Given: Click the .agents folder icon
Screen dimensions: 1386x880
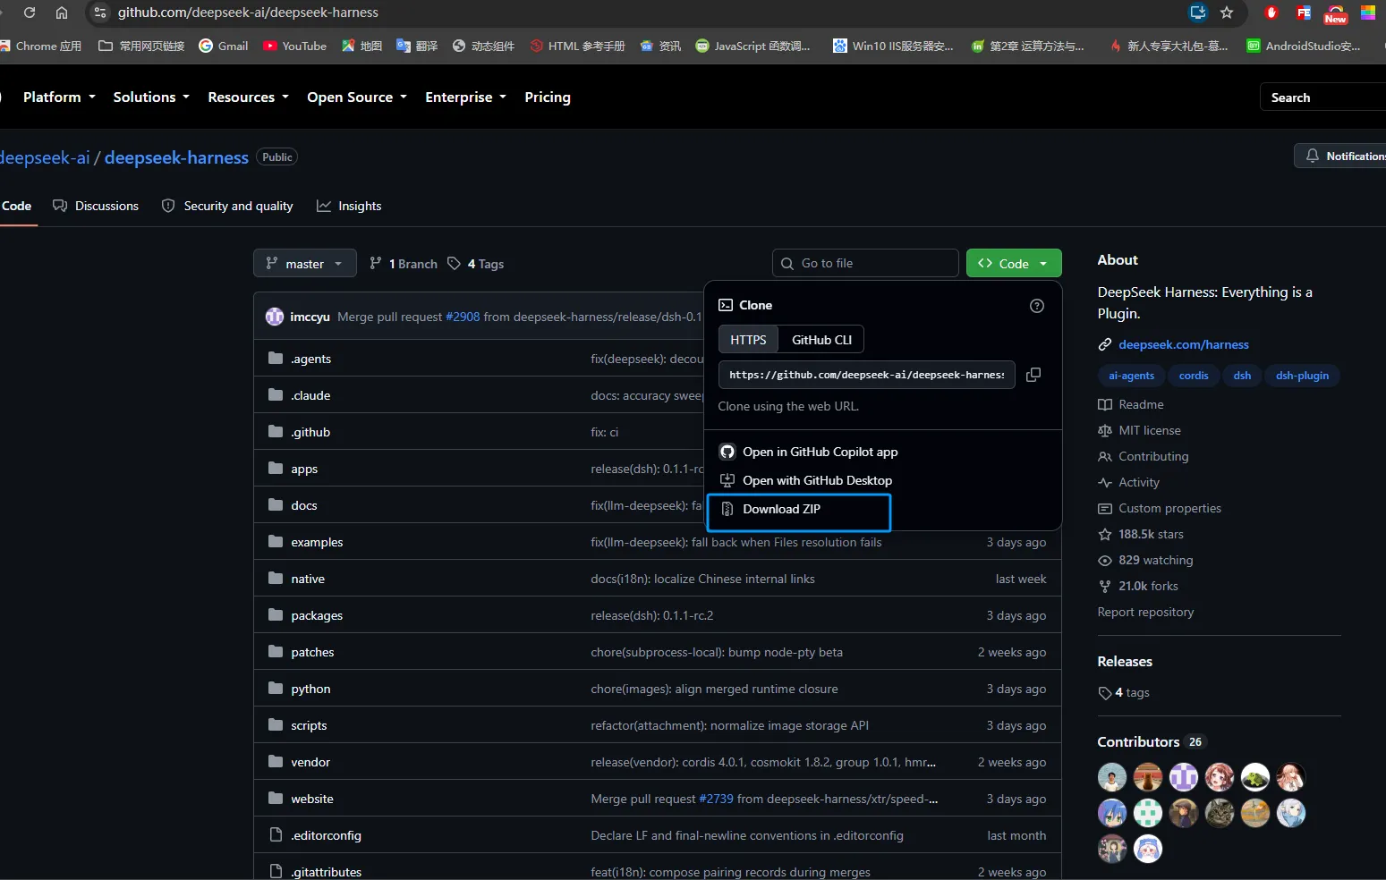Looking at the screenshot, I should [x=276, y=359].
